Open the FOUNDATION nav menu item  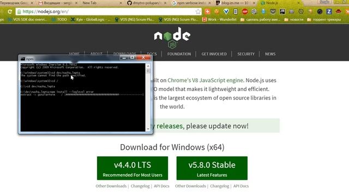pyautogui.click(x=179, y=54)
